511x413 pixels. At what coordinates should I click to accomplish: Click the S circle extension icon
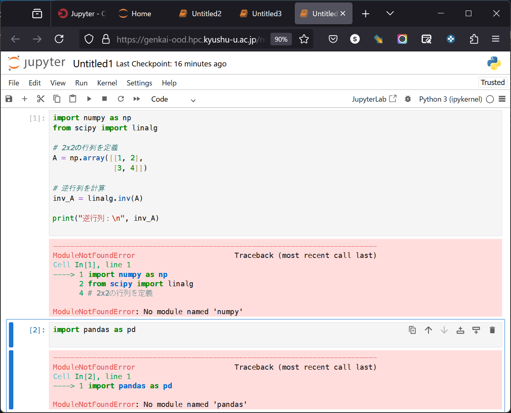(x=355, y=39)
